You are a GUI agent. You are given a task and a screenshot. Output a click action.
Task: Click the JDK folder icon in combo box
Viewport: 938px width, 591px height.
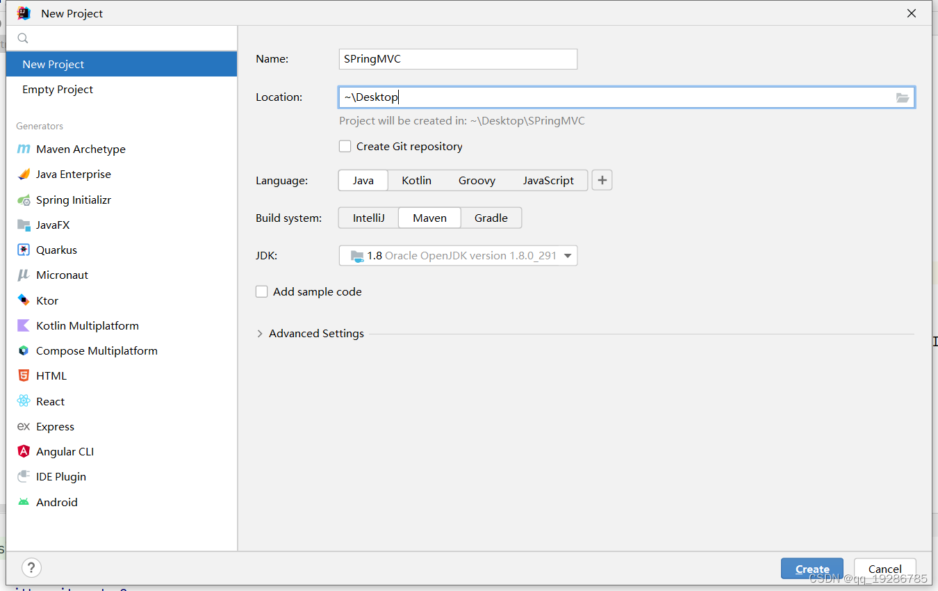(357, 255)
